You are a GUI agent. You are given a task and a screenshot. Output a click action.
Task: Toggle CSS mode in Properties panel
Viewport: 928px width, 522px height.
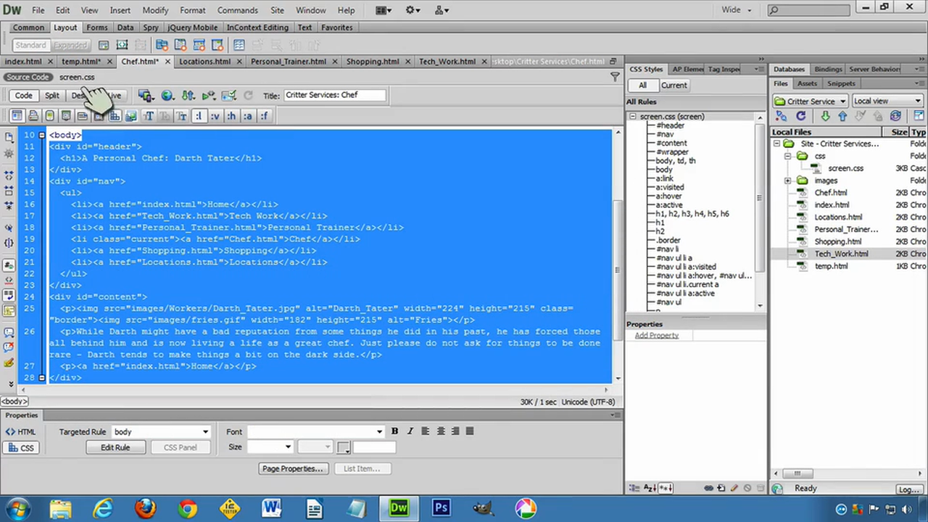[21, 448]
